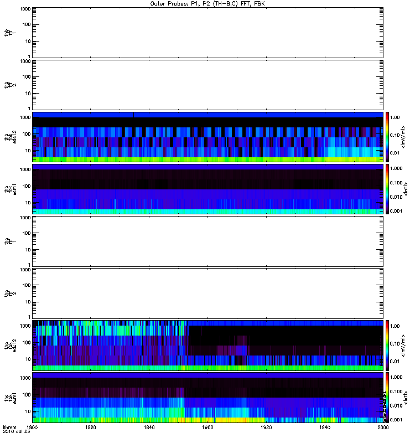Screen dimensions: 415x443
Task: Click the "hhmm" axis unit label
Action: [x=9, y=427]
